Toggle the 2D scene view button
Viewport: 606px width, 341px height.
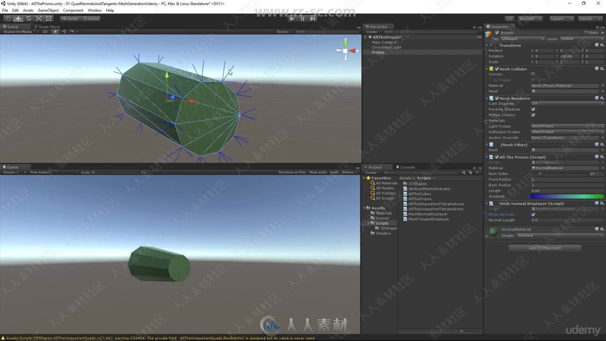click(45, 32)
